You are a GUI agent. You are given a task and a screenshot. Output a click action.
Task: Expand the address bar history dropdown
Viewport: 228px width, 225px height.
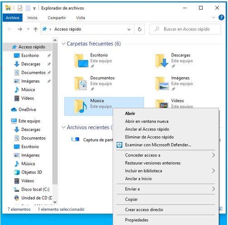pos(129,29)
